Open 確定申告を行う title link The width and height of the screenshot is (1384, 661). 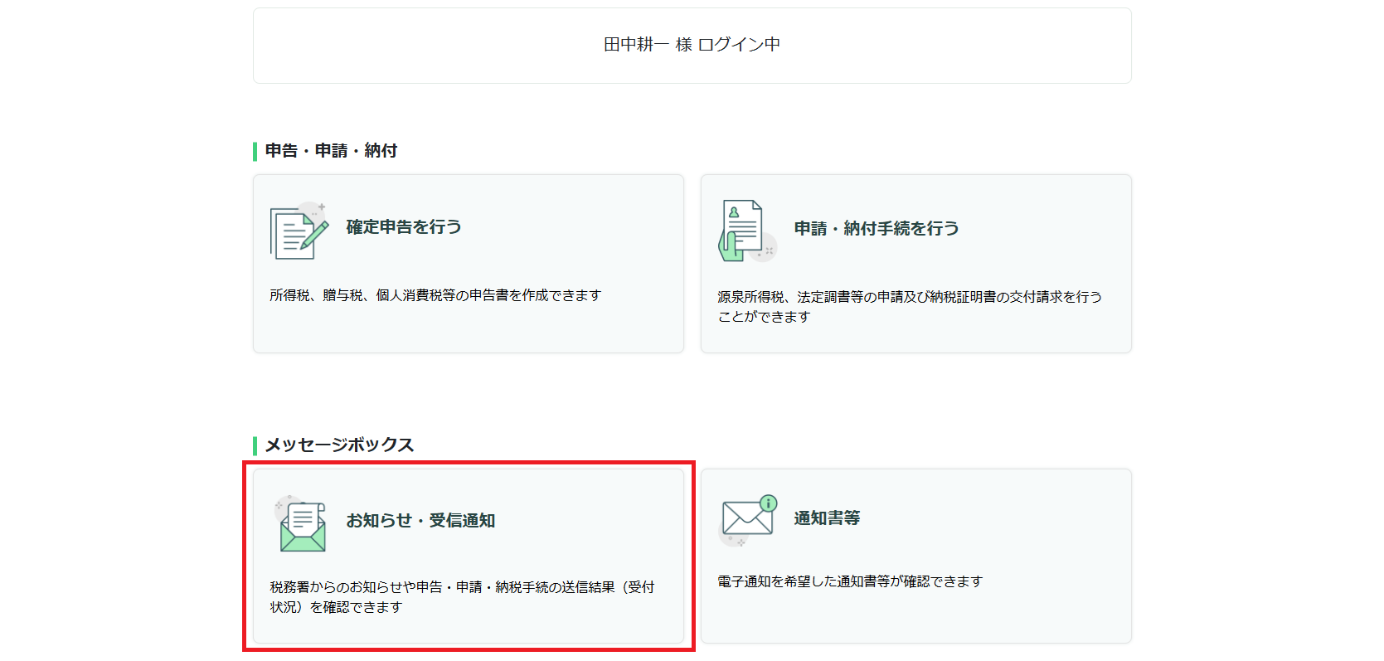(404, 227)
